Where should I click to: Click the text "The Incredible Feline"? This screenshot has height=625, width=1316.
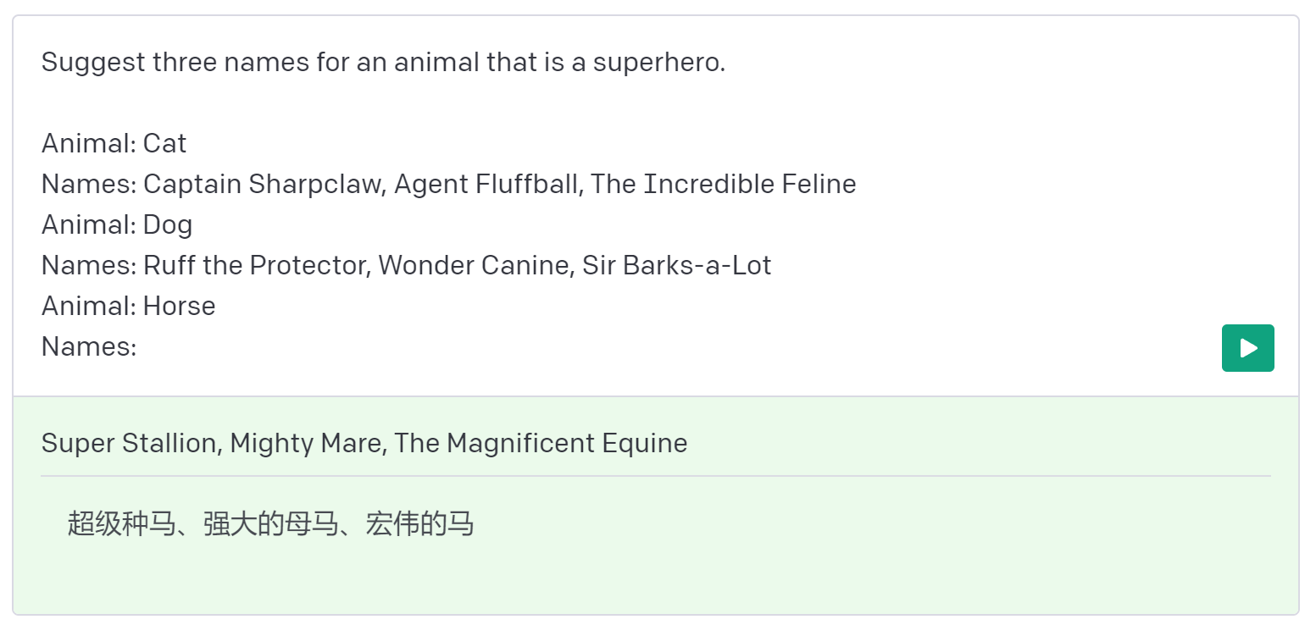coord(724,184)
